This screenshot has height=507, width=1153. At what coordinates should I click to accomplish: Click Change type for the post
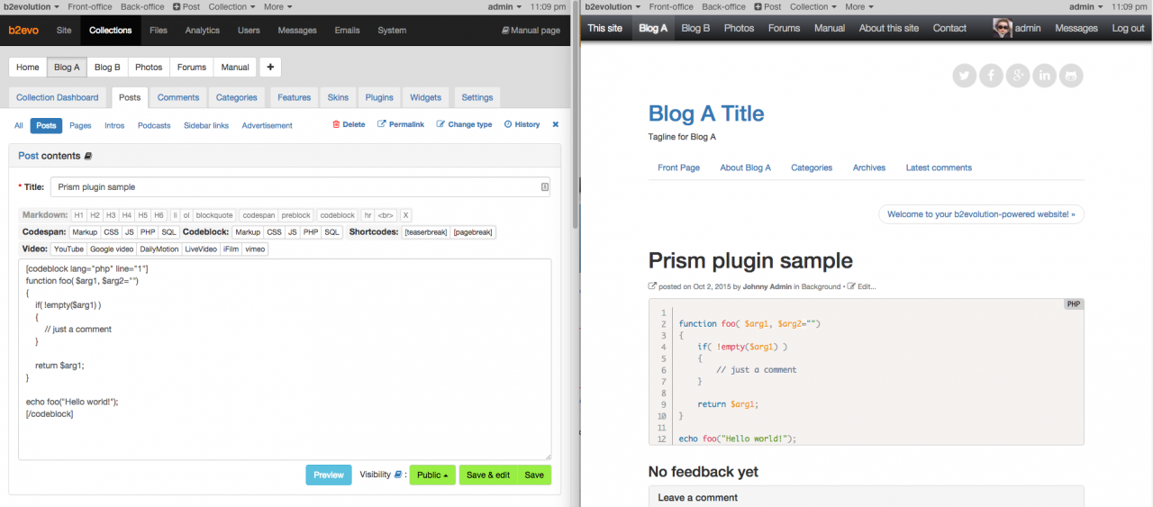click(x=464, y=124)
